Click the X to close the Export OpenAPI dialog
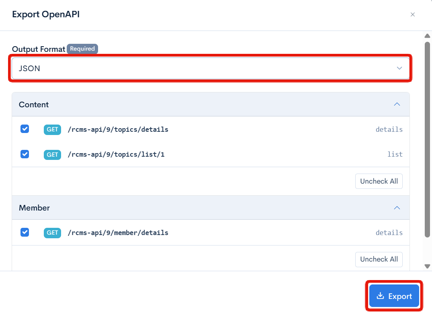Image resolution: width=432 pixels, height=315 pixels. tap(412, 14)
